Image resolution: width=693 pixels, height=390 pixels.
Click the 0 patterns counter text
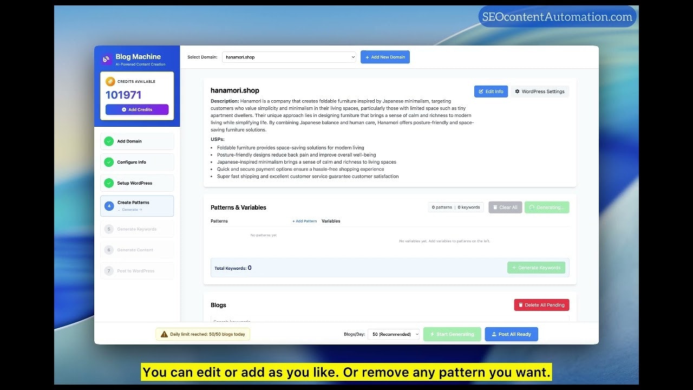(x=442, y=207)
